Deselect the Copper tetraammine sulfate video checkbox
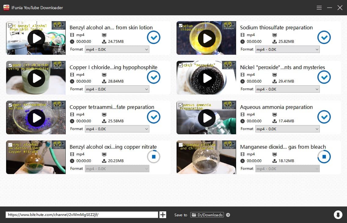 (x=10, y=105)
